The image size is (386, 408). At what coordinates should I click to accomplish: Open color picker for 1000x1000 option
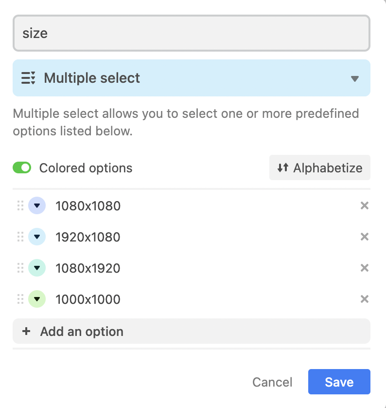(37, 299)
